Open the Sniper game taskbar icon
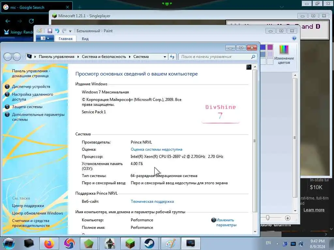Image resolution: width=334 pixels, height=250 pixels. (110, 243)
